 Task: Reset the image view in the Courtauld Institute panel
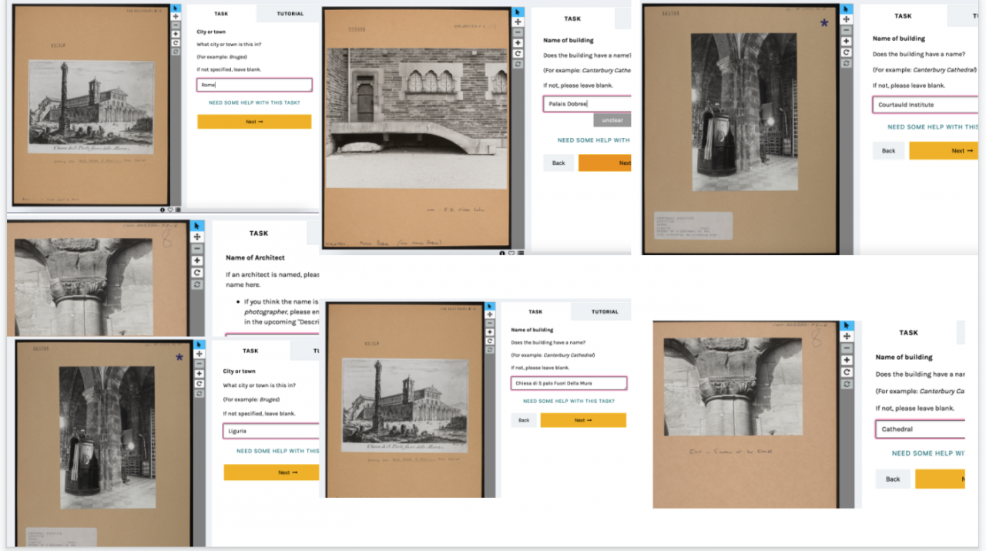point(846,62)
